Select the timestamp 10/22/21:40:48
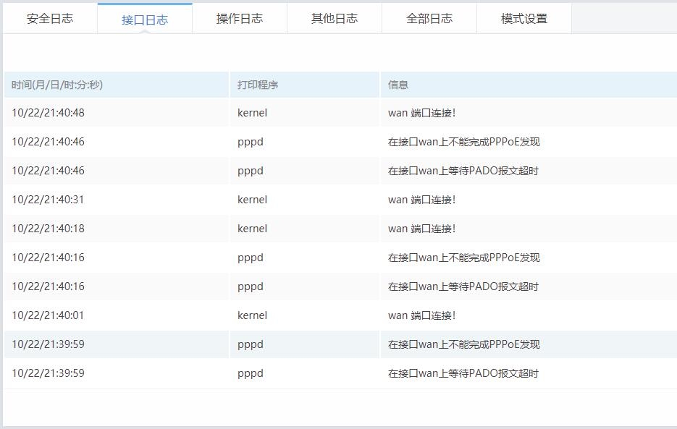 pyautogui.click(x=48, y=113)
